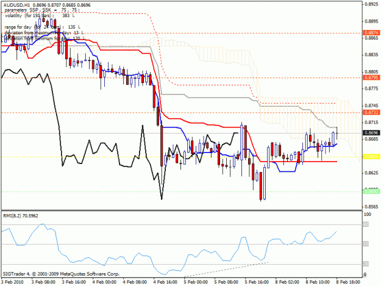The width and height of the screenshot is (381, 286).
Task: Click the '5 Feb 16:00' time axis label
Action: click(257, 282)
